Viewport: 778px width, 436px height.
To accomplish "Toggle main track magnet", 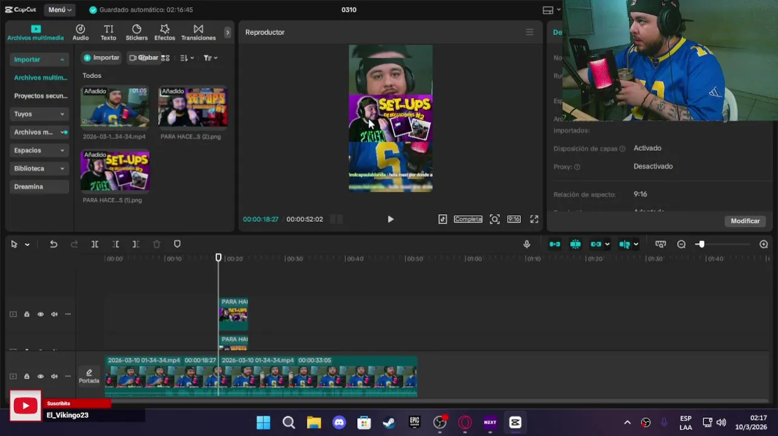I will (555, 244).
